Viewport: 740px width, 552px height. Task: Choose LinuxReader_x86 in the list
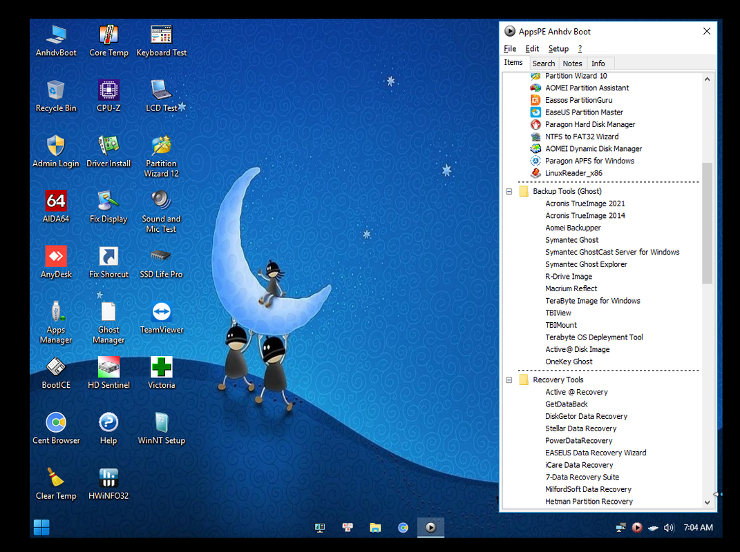pos(573,173)
